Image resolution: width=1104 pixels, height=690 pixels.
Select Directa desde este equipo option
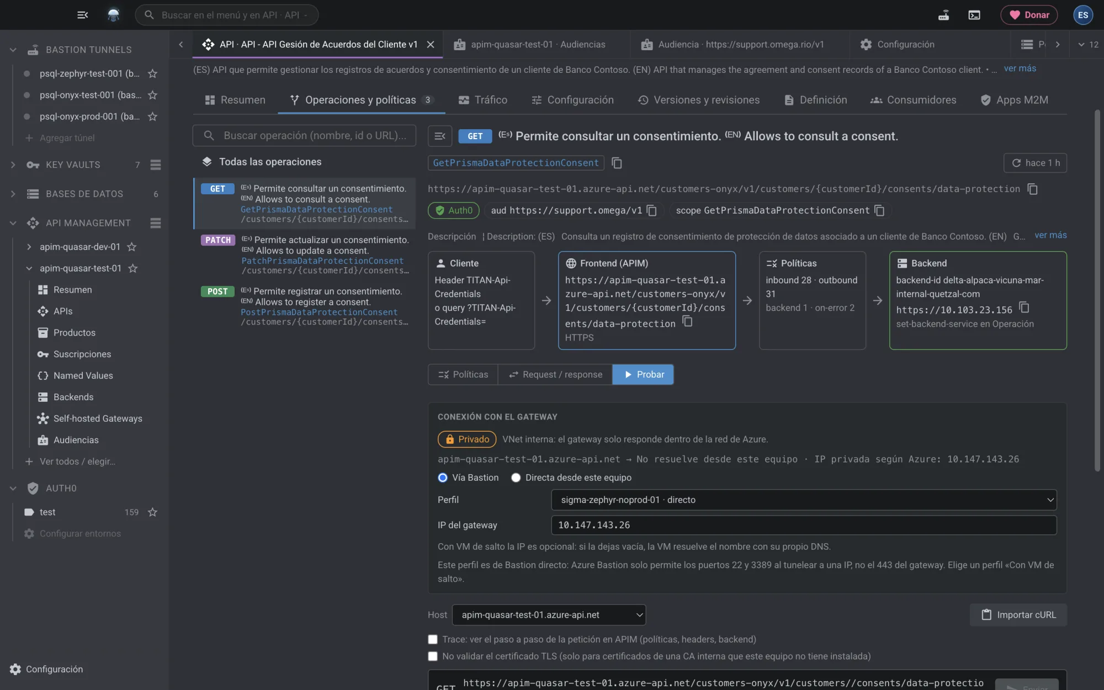pos(516,477)
